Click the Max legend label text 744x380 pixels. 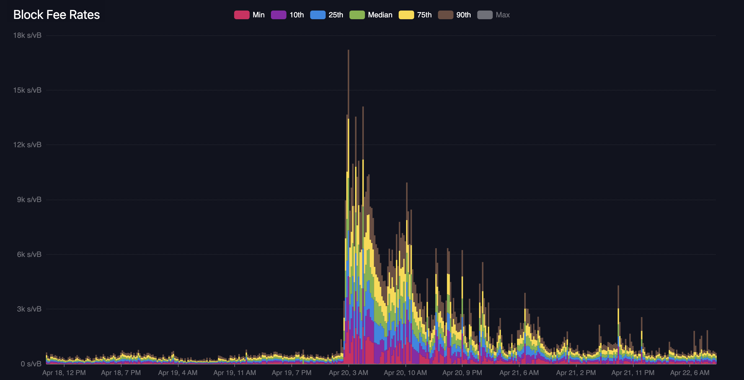coord(503,15)
